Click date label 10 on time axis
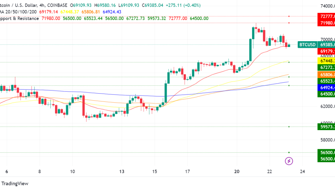 pos(72,172)
